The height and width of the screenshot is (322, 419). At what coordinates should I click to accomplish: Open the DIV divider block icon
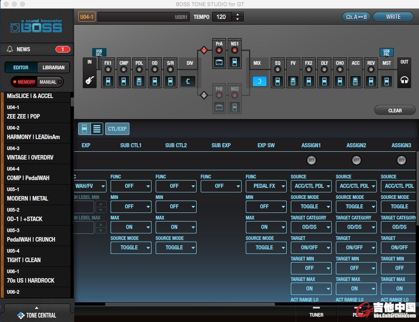click(188, 81)
